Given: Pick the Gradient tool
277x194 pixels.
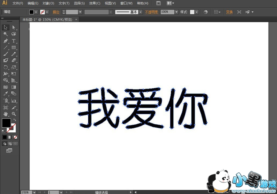Looking at the screenshot, I should coord(14,87).
